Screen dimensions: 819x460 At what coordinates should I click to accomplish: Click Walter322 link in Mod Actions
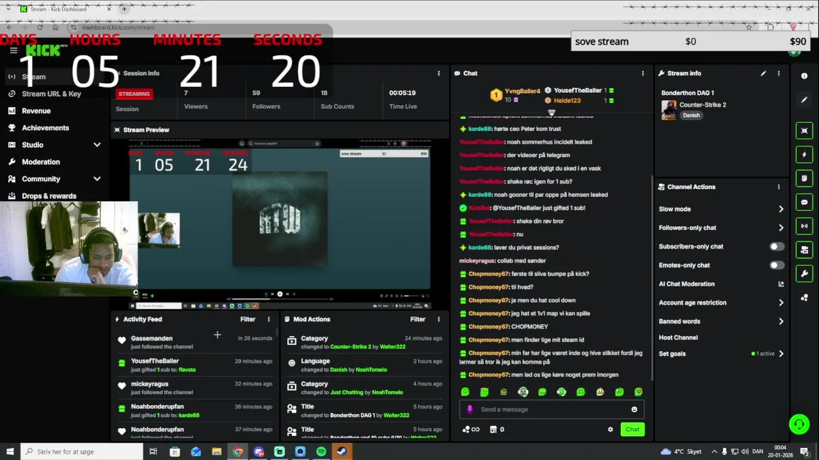pyautogui.click(x=392, y=347)
